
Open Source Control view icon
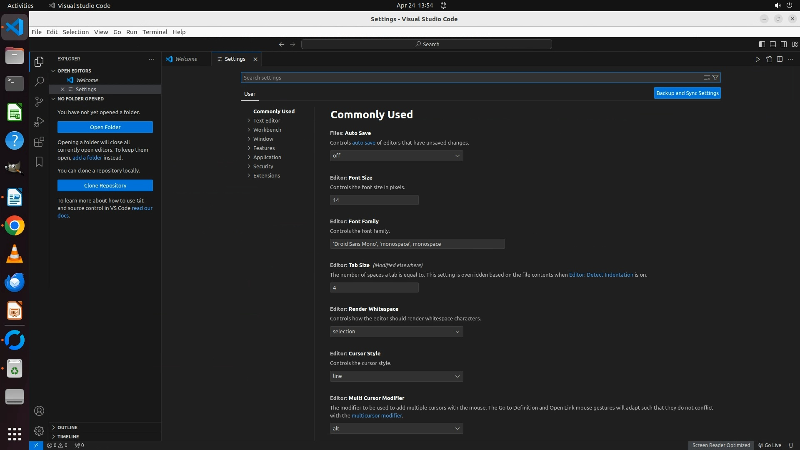pyautogui.click(x=39, y=102)
